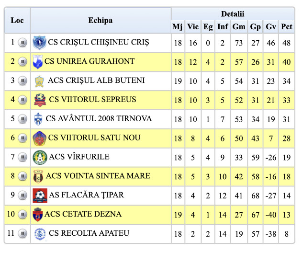302x253 pixels.
Task: Click the ACS Crișul Alb Buteni crest
Action: [40, 81]
